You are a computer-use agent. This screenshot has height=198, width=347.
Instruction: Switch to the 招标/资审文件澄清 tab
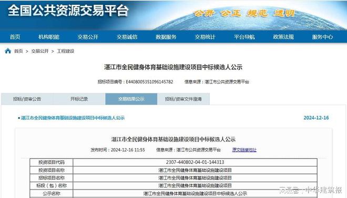(183, 99)
